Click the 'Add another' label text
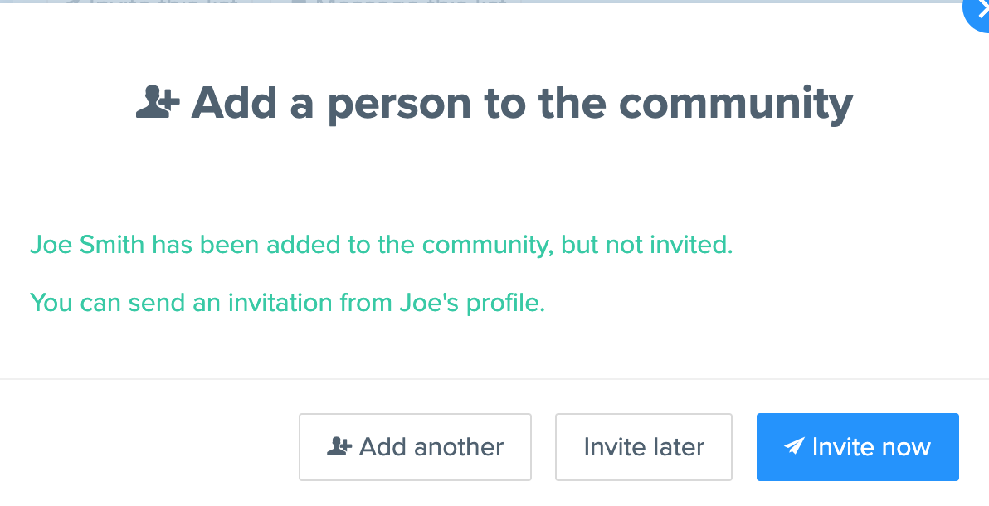 click(x=431, y=447)
